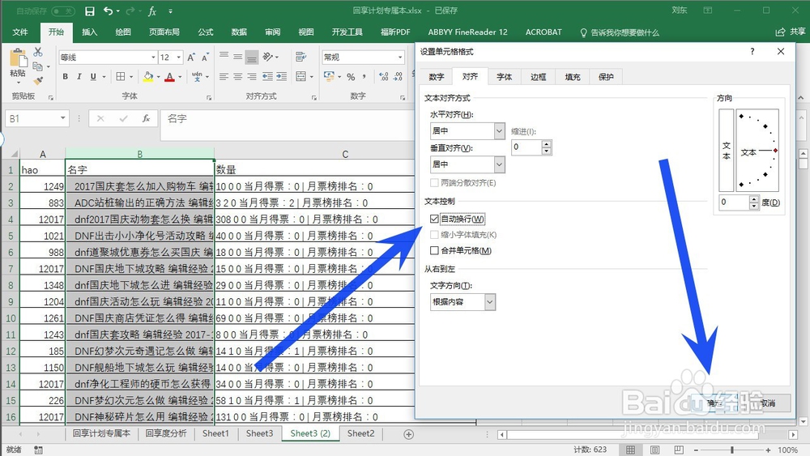Screen dimensions: 810x456
Task: Click the Decrease Indent icon
Action: 267,76
